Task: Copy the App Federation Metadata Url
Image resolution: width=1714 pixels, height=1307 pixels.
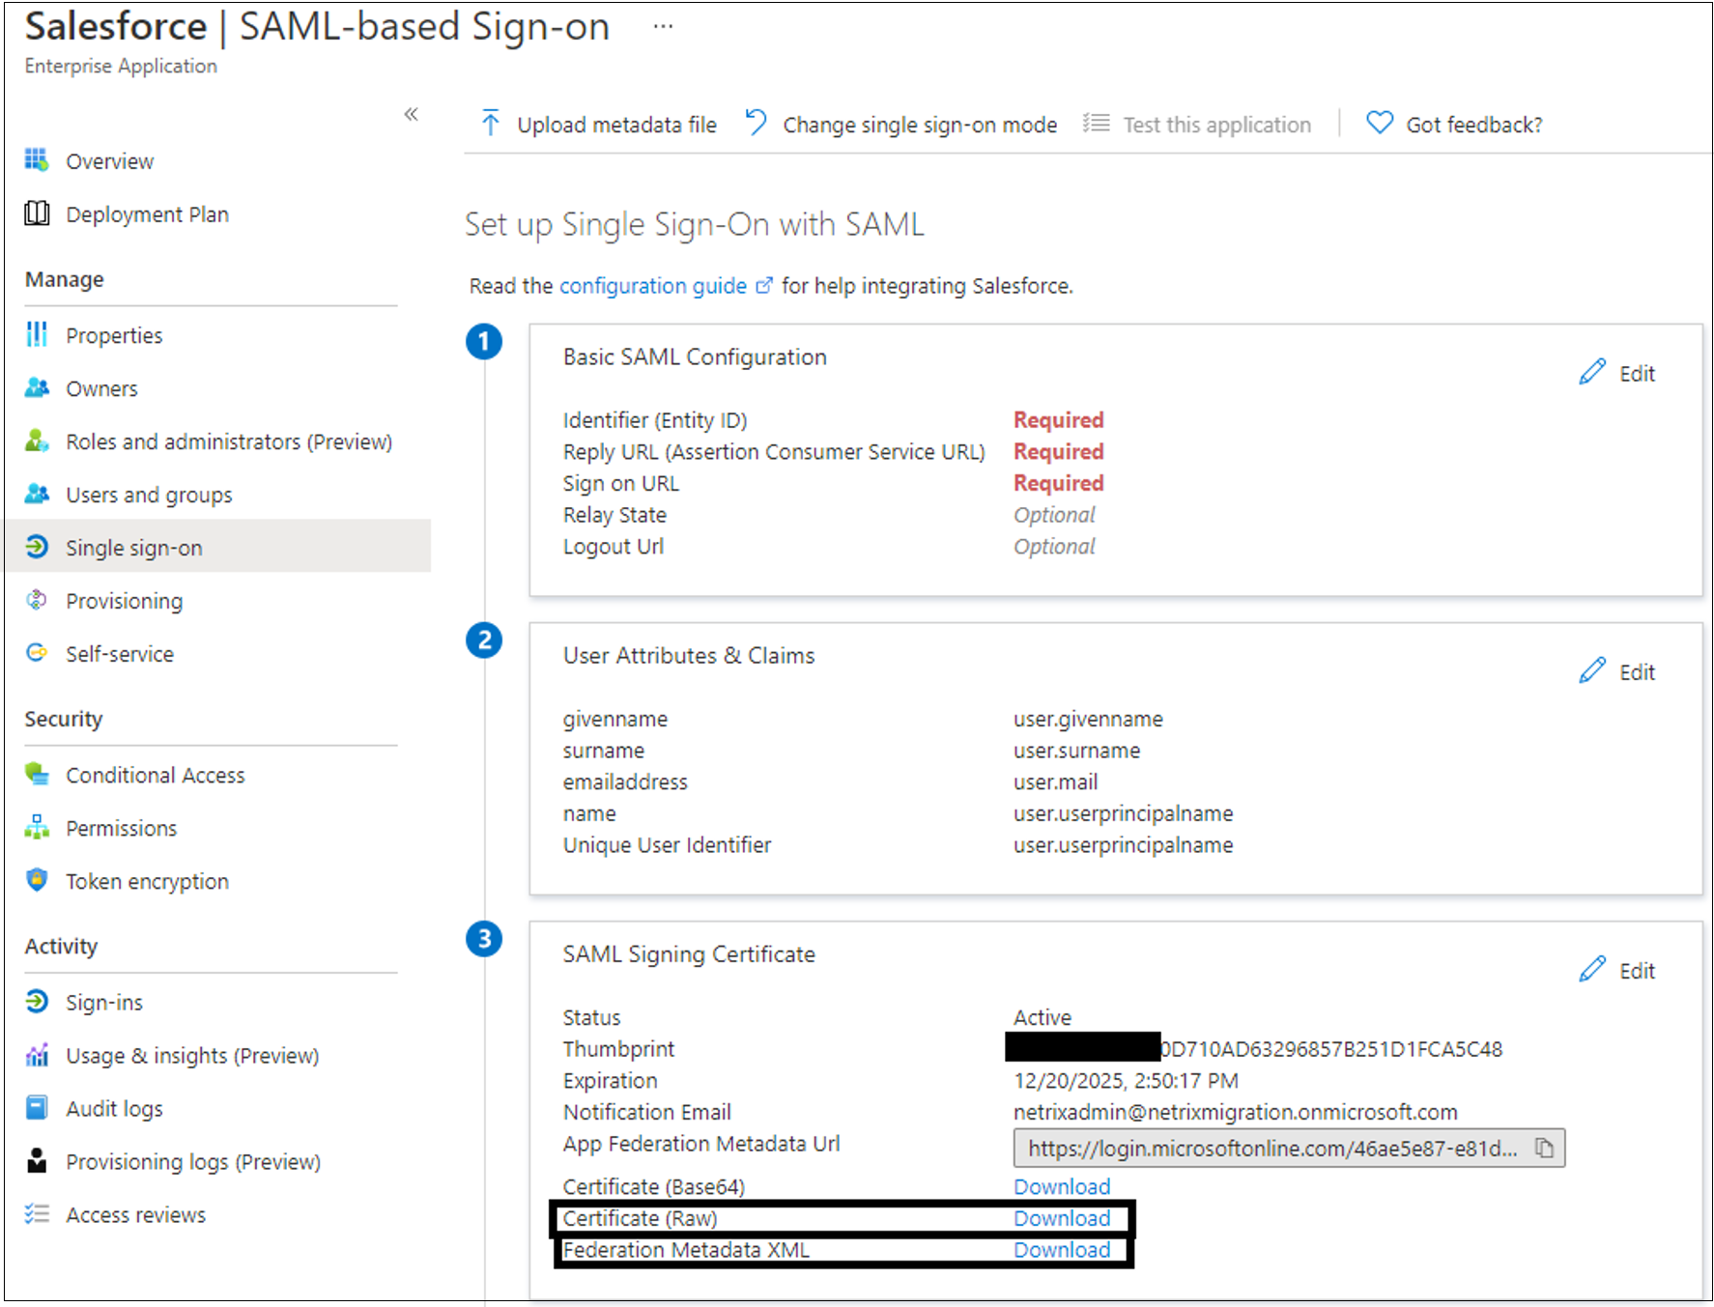Action: (x=1544, y=1148)
